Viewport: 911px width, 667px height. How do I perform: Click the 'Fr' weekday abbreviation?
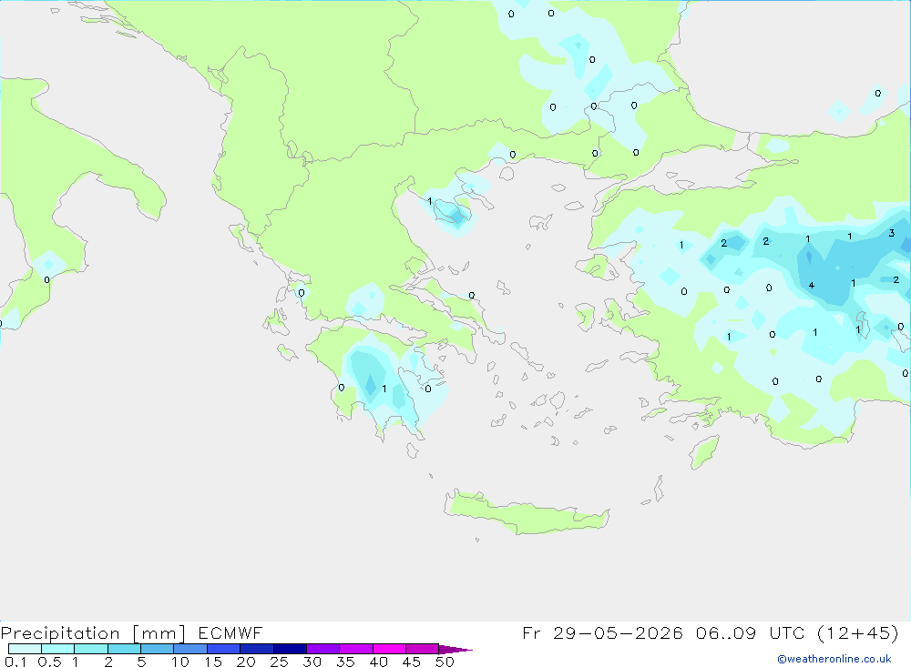pyautogui.click(x=531, y=632)
